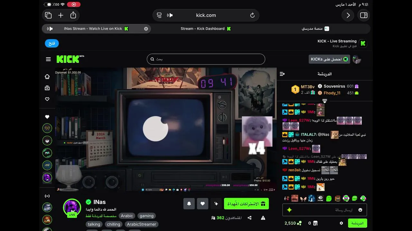The image size is (412, 231).
Task: Click the إرسال رسالة message field
Action: [325, 210]
